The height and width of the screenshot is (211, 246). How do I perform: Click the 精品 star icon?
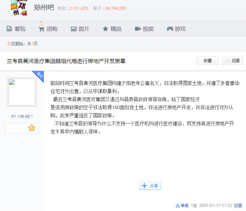(105, 29)
